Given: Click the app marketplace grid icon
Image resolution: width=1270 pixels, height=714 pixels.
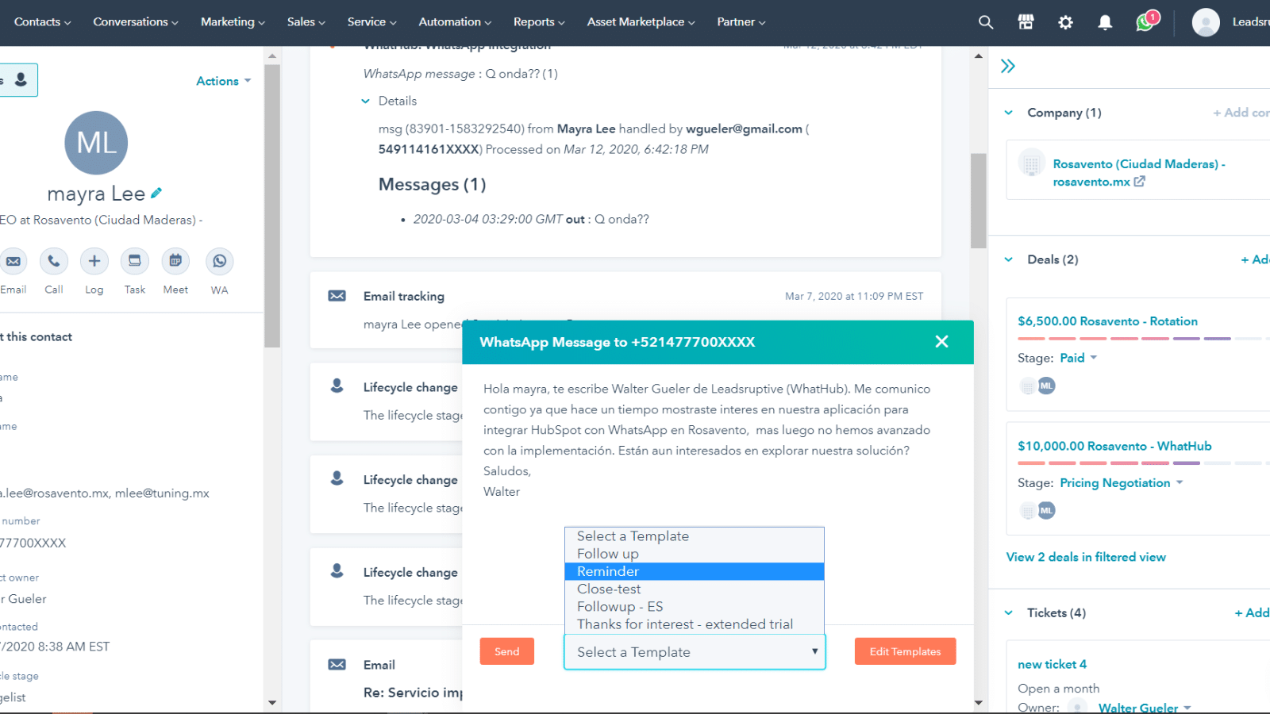Looking at the screenshot, I should click(1025, 21).
